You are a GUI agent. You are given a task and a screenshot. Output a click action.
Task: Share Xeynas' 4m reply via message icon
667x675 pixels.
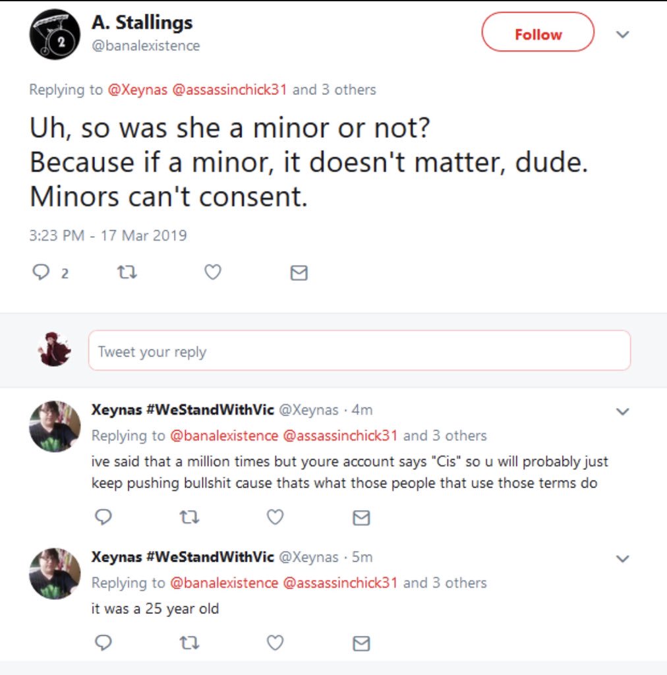(x=361, y=518)
